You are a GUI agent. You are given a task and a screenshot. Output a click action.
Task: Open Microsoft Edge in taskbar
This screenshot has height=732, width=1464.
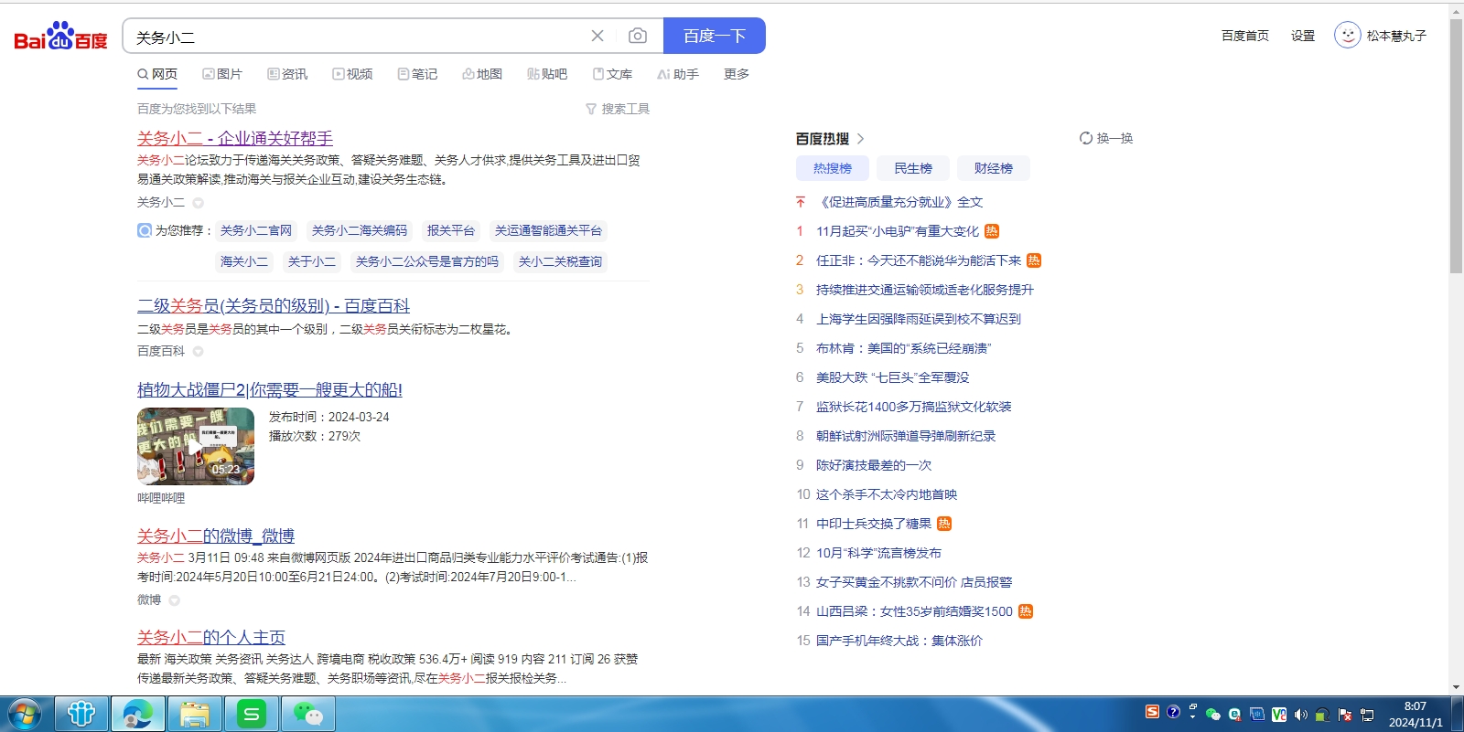[x=138, y=714]
